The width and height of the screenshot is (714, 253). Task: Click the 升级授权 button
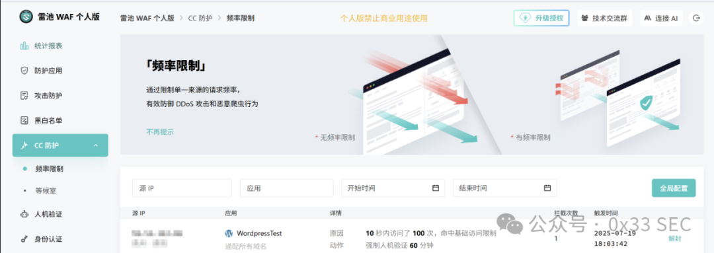tap(541, 18)
